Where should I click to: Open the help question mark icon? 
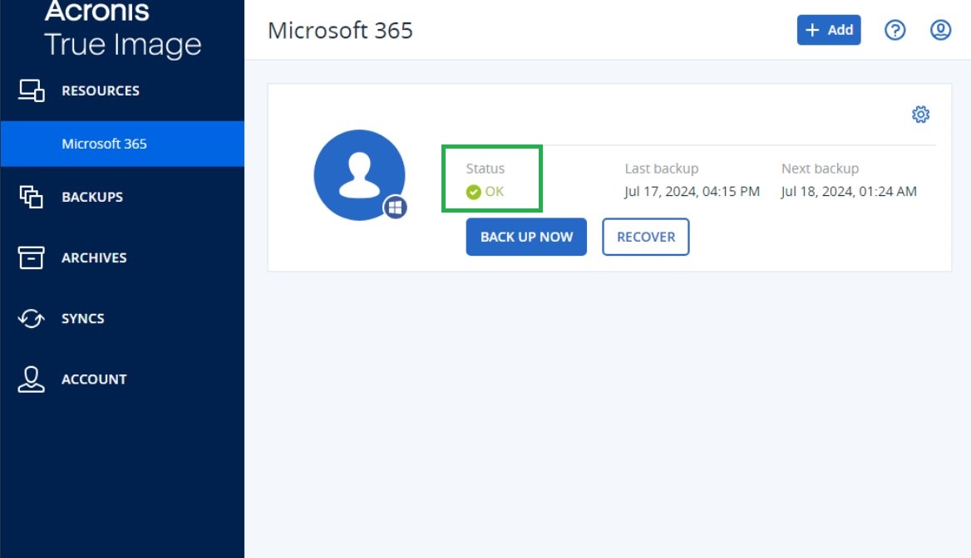[895, 30]
